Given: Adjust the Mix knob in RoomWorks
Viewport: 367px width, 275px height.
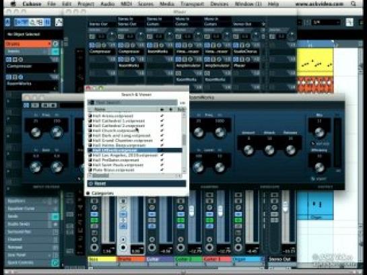Looking at the screenshot, I should coord(319,132).
